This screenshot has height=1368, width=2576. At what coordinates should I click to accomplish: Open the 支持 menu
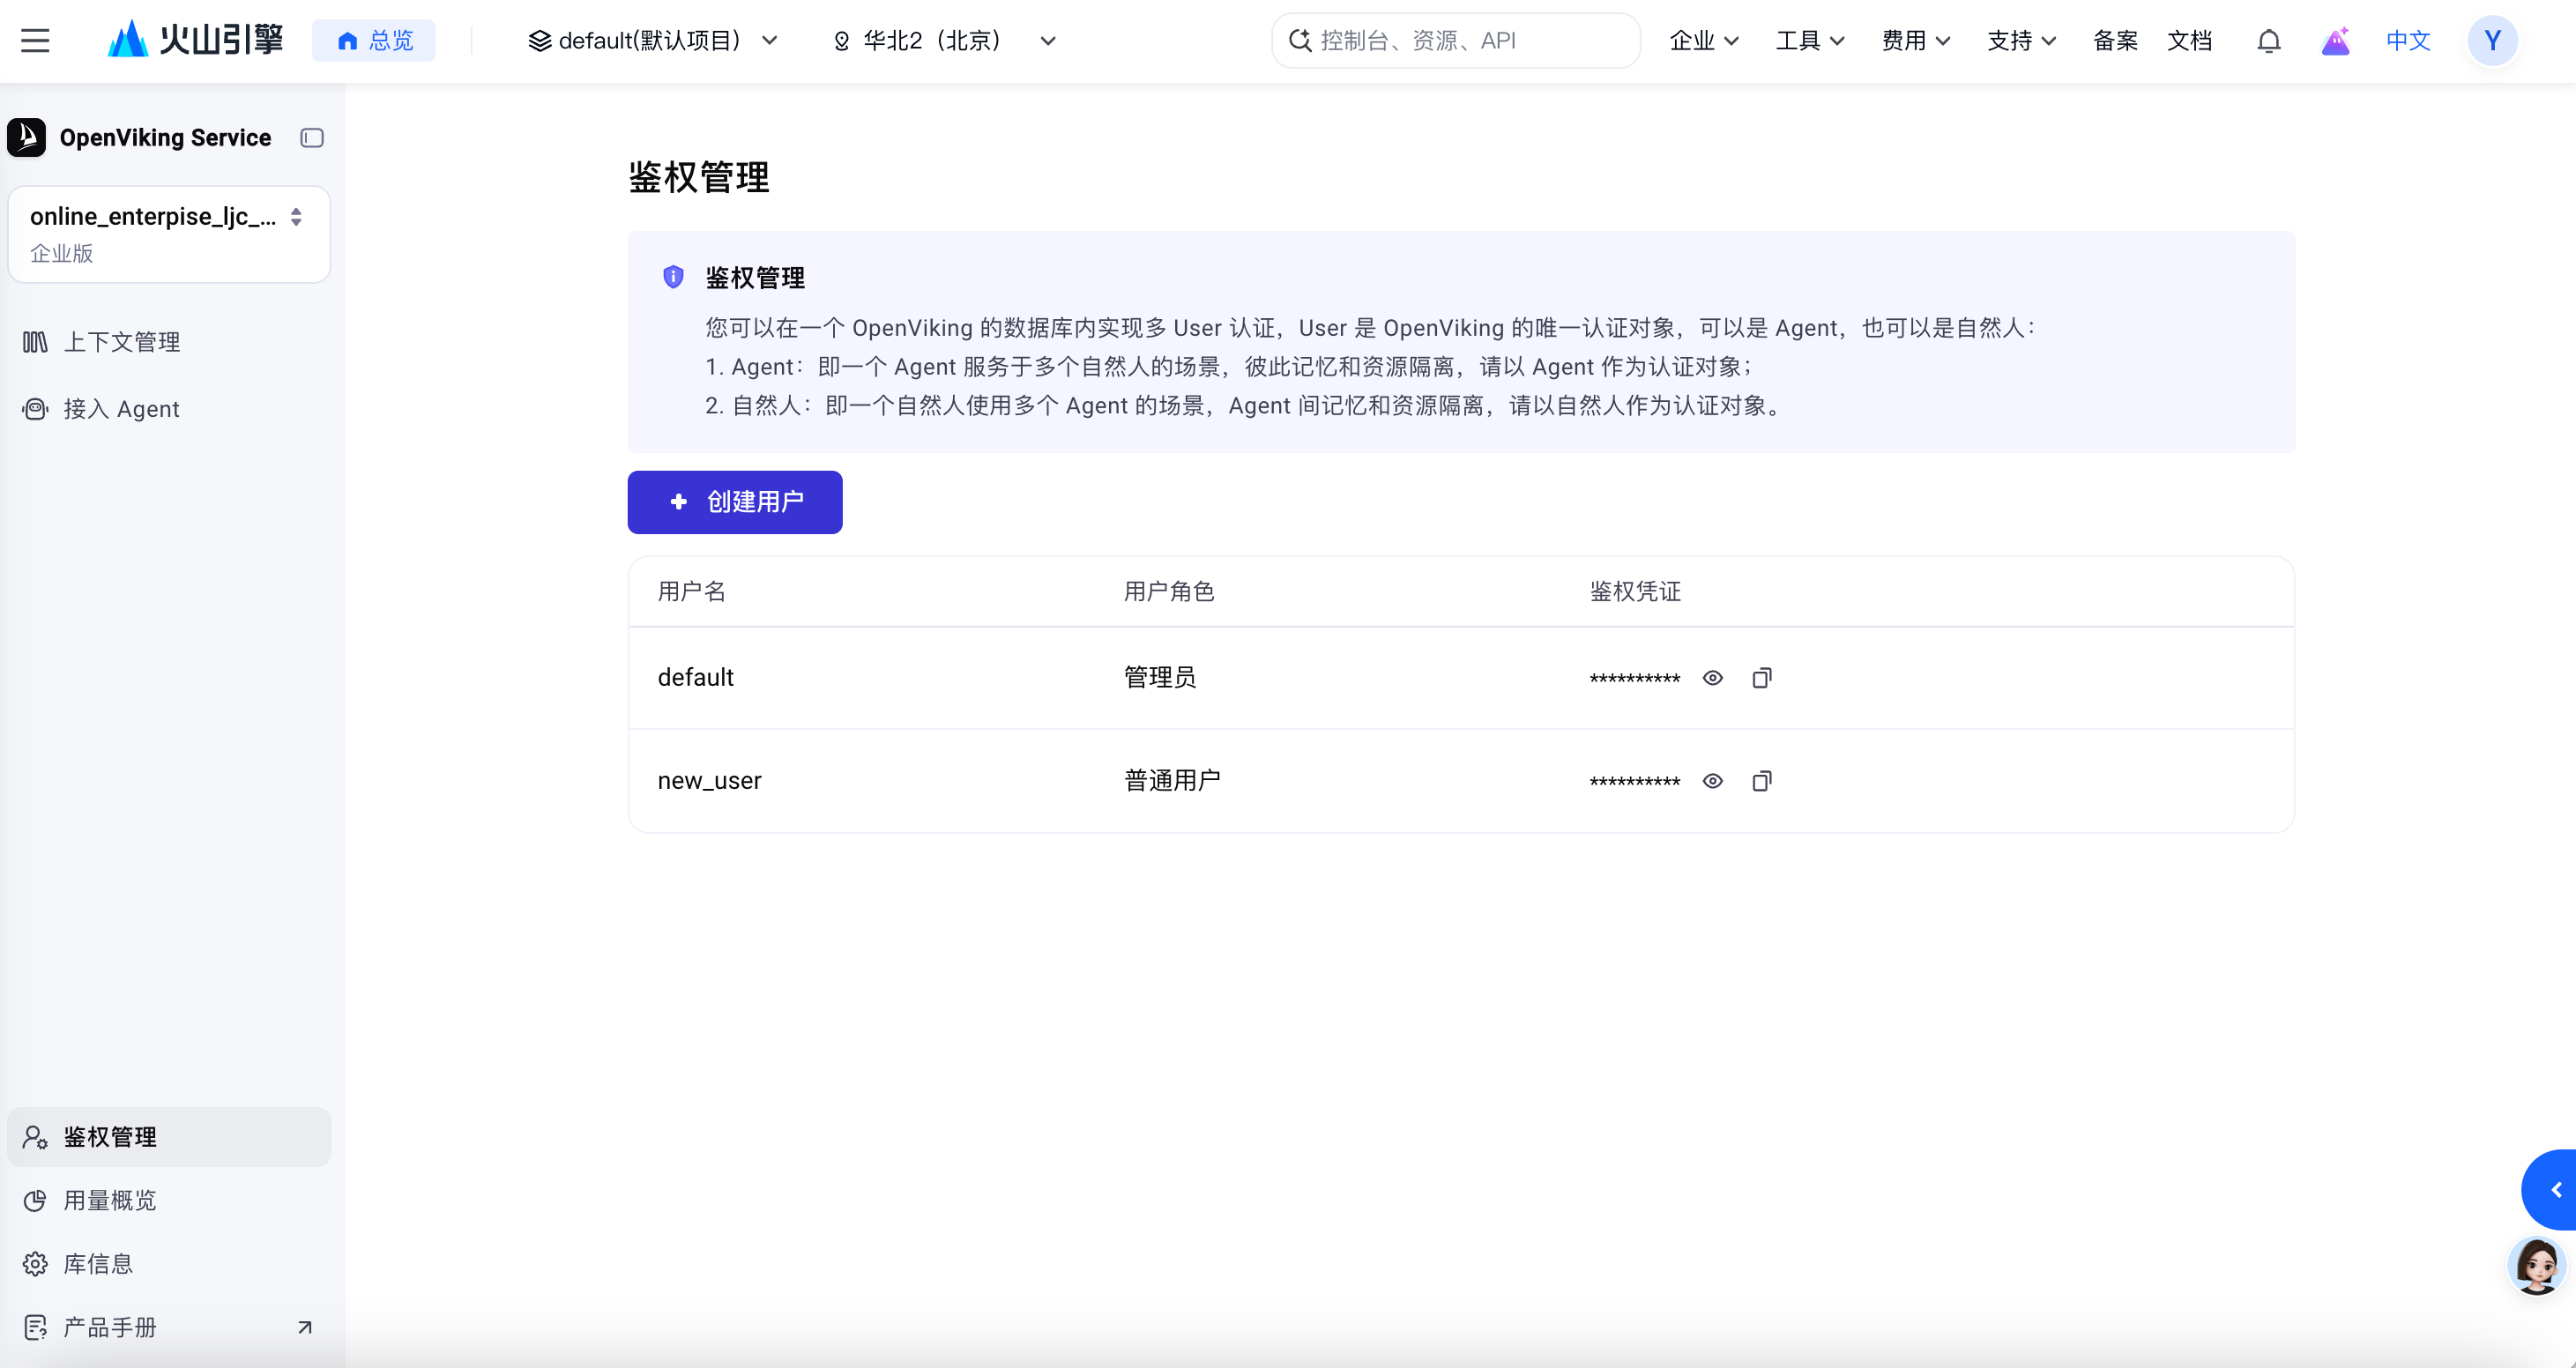(x=2021, y=41)
